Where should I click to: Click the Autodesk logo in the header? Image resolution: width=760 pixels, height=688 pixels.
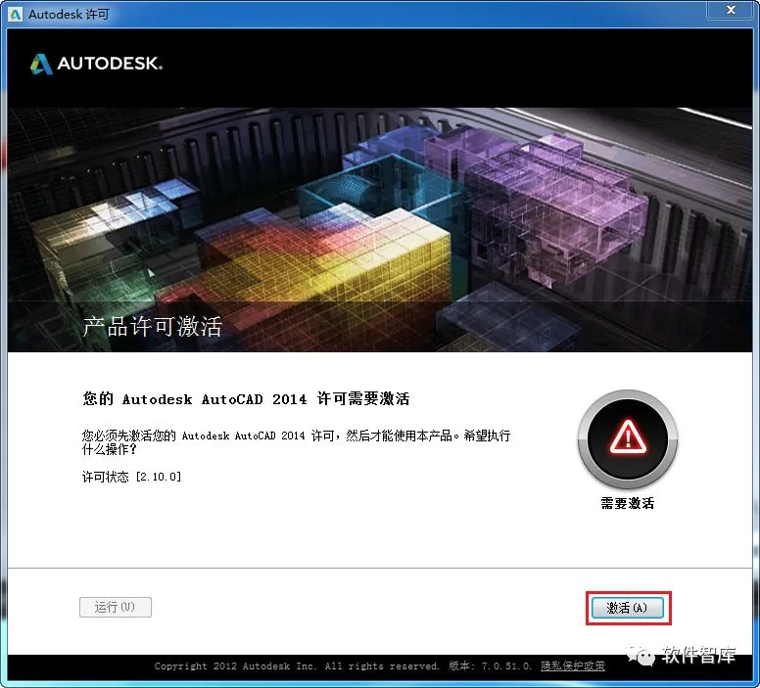[x=96, y=64]
